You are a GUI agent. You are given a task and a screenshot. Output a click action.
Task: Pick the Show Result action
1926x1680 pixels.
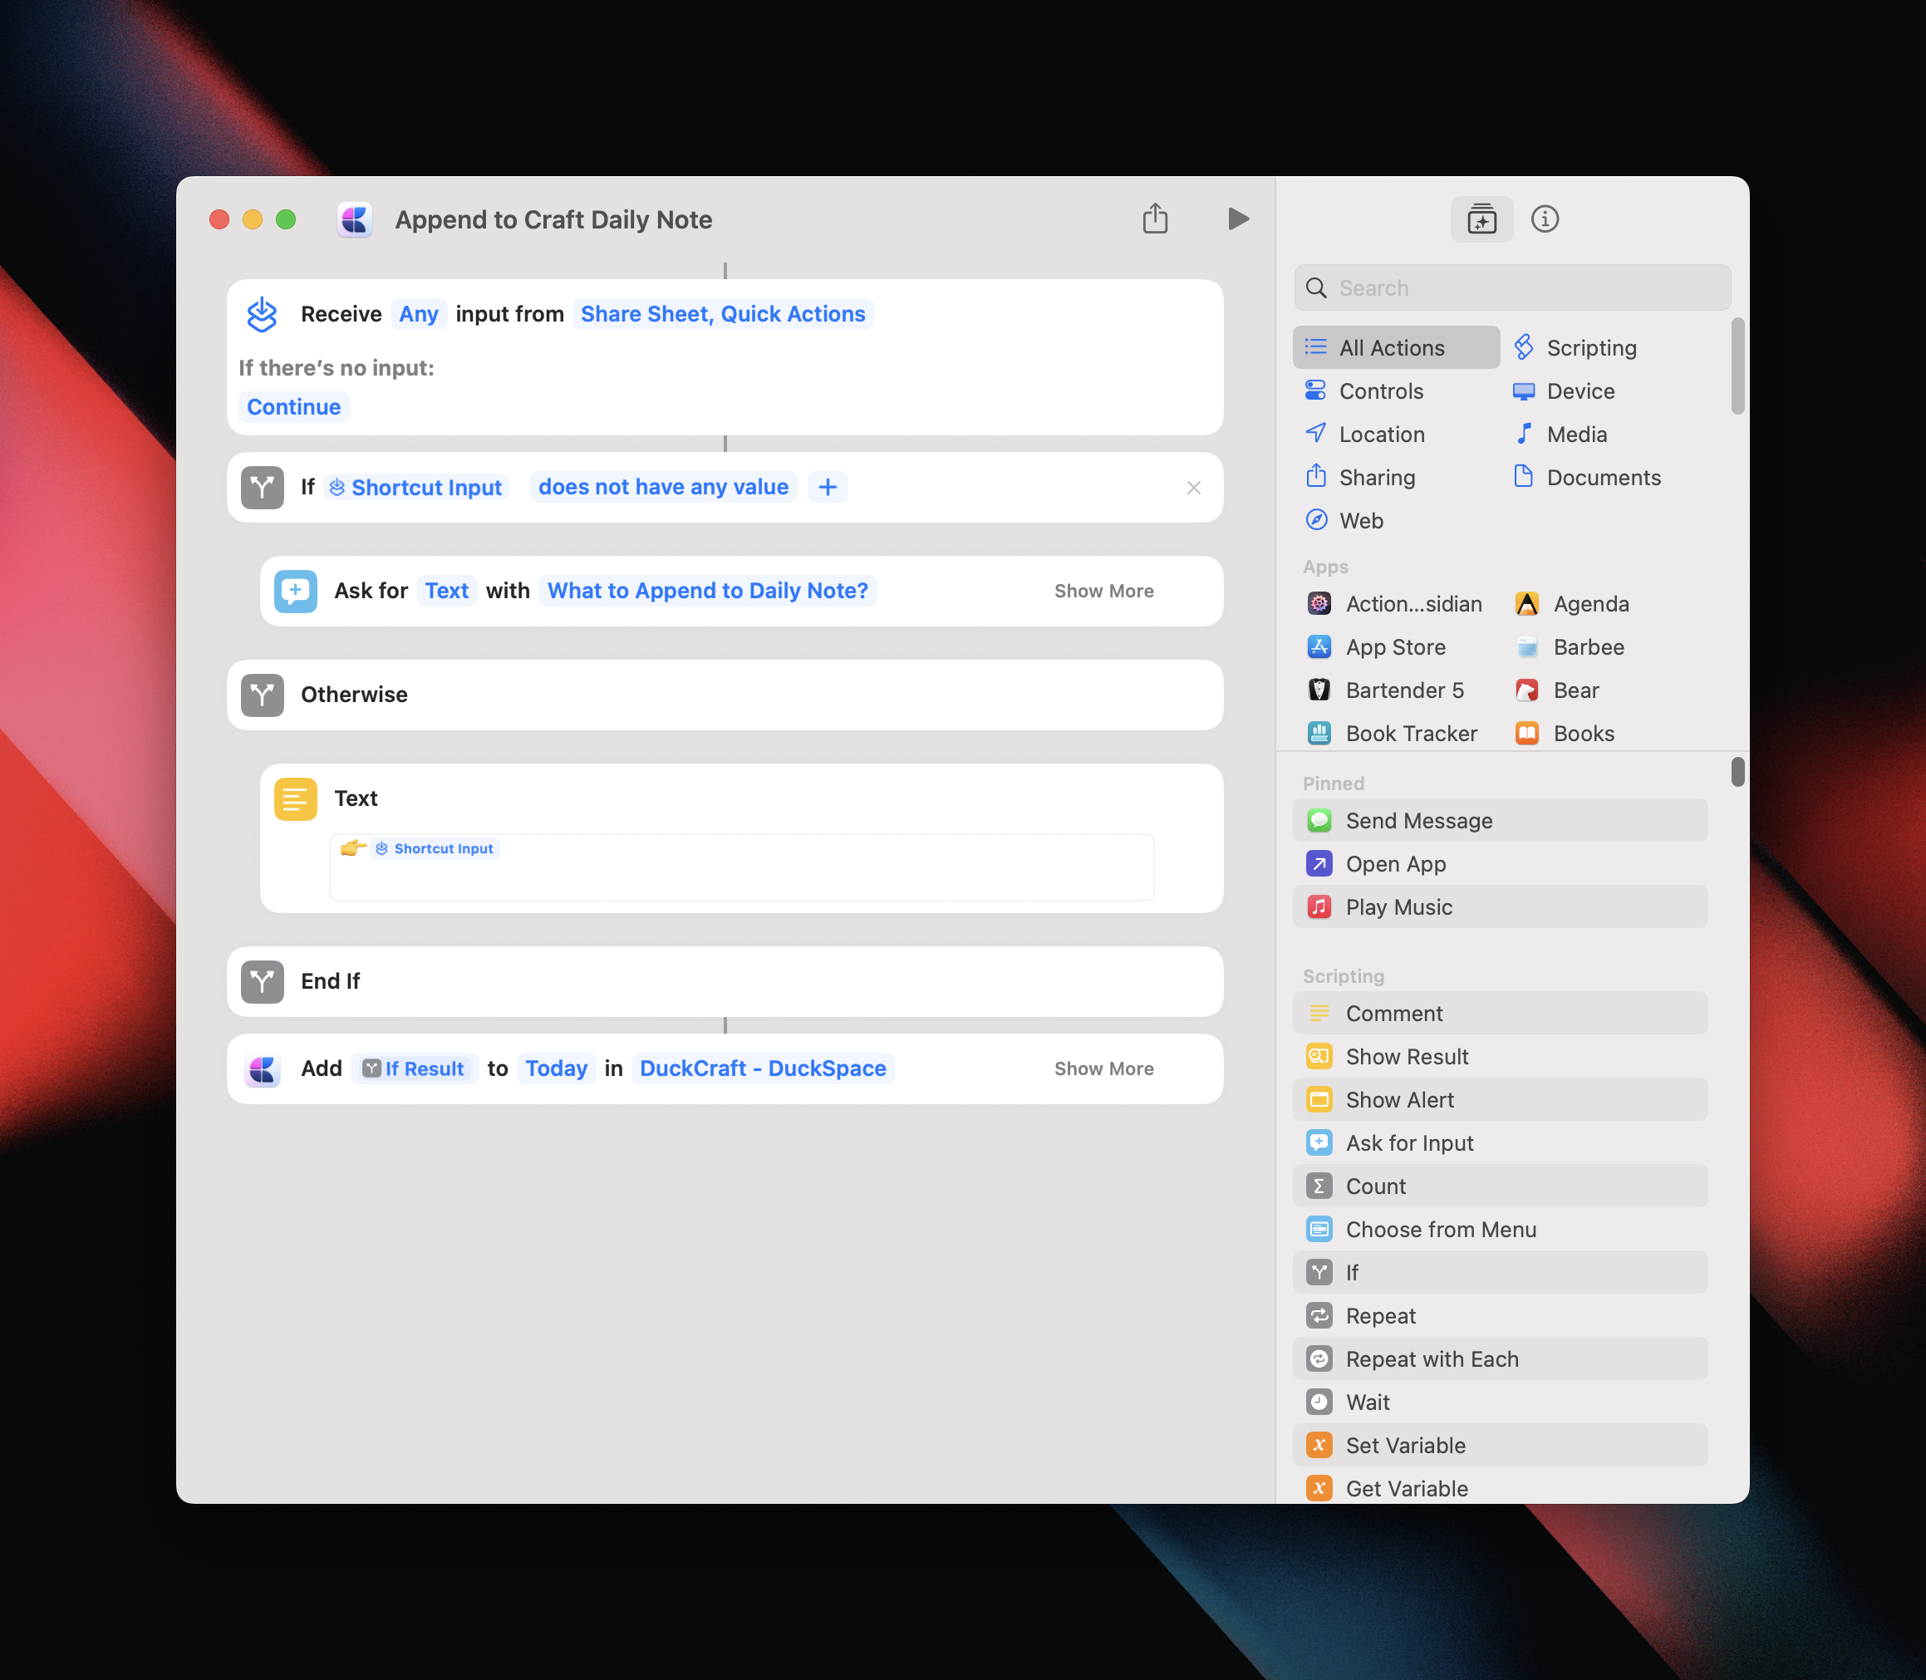[1501, 1057]
